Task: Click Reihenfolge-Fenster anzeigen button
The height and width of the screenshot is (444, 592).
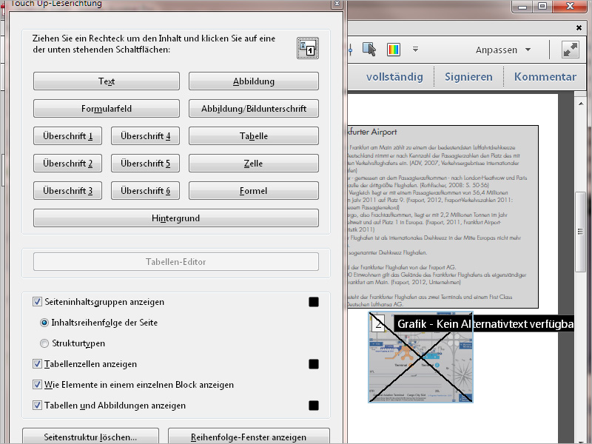Action: [249, 437]
